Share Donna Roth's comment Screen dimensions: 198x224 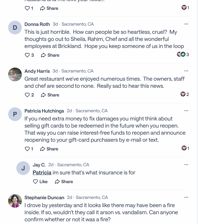tap(50, 55)
